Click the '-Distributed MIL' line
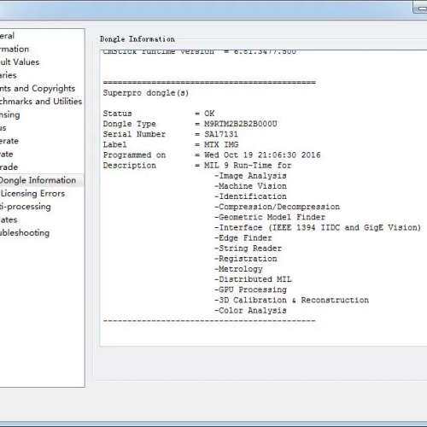 pyautogui.click(x=253, y=279)
